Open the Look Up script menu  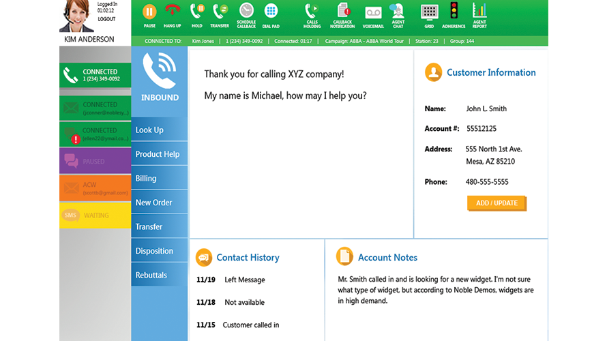[160, 130]
